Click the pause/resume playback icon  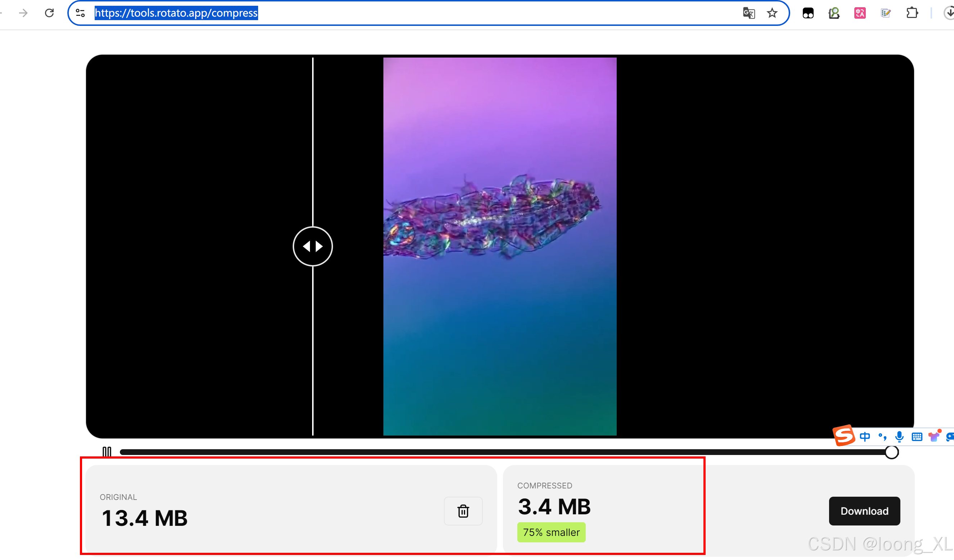[107, 451]
